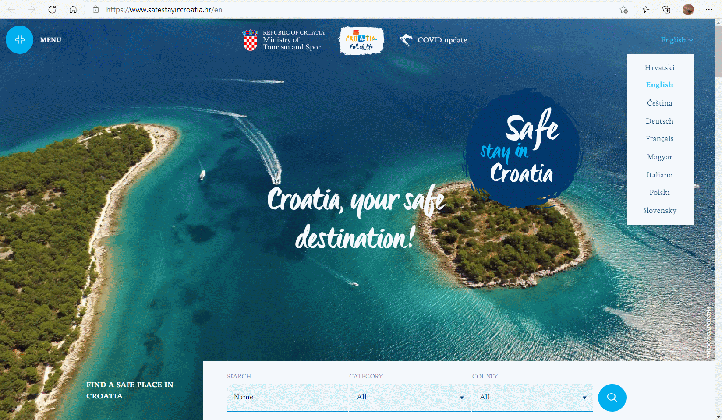Open the Collections icon
This screenshot has height=420, width=722.
(x=666, y=9)
